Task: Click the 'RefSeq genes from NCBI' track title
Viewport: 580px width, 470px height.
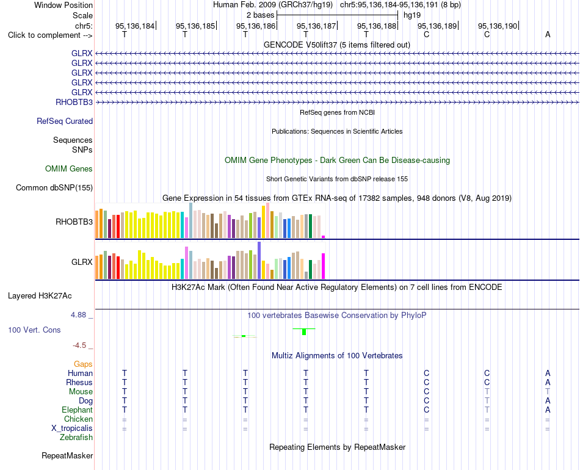Action: point(337,112)
